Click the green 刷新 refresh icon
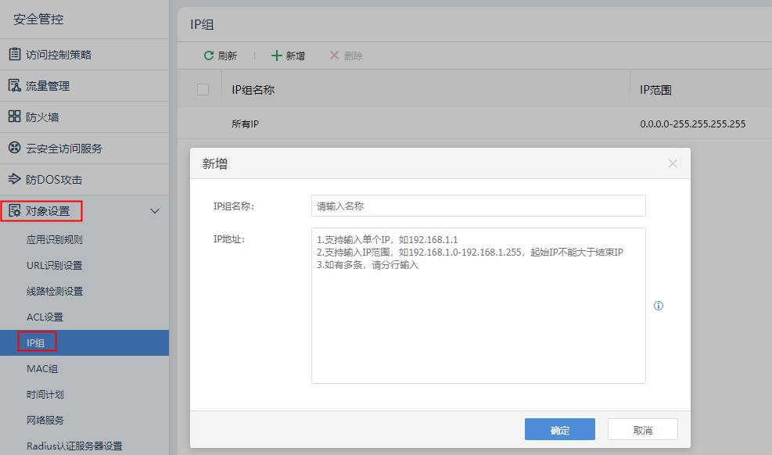The image size is (772, 455). 208,56
